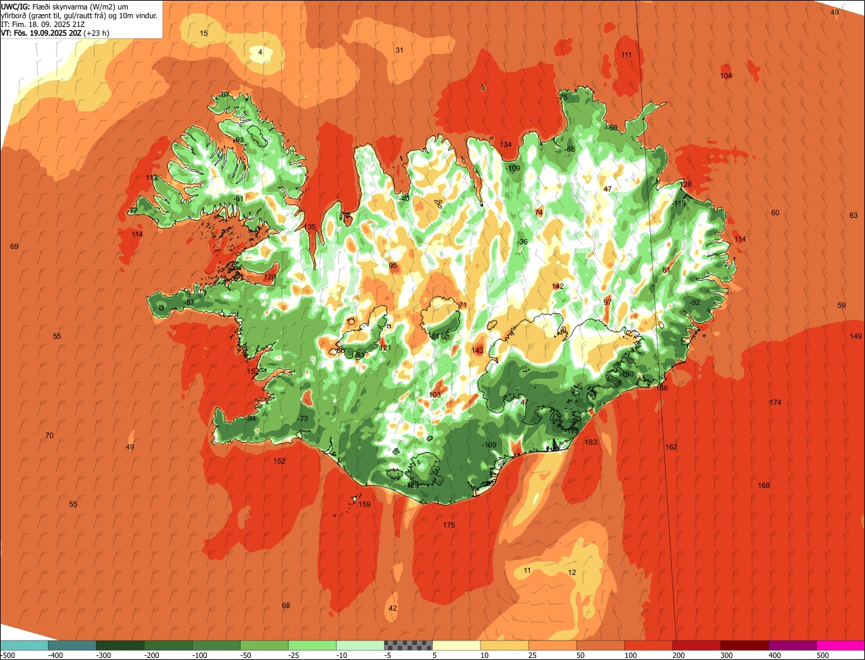Screen dimensions: 865x660
Task: Click the map value '15'
Action: (204, 33)
